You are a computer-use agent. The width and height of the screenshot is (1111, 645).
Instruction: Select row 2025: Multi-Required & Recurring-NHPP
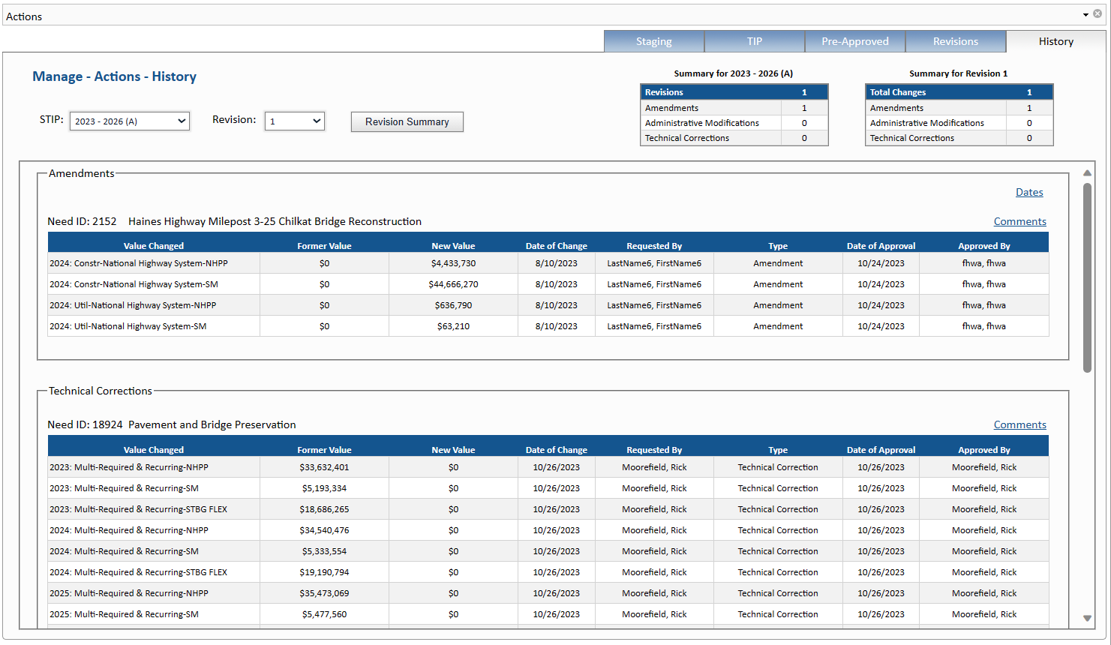coord(548,593)
